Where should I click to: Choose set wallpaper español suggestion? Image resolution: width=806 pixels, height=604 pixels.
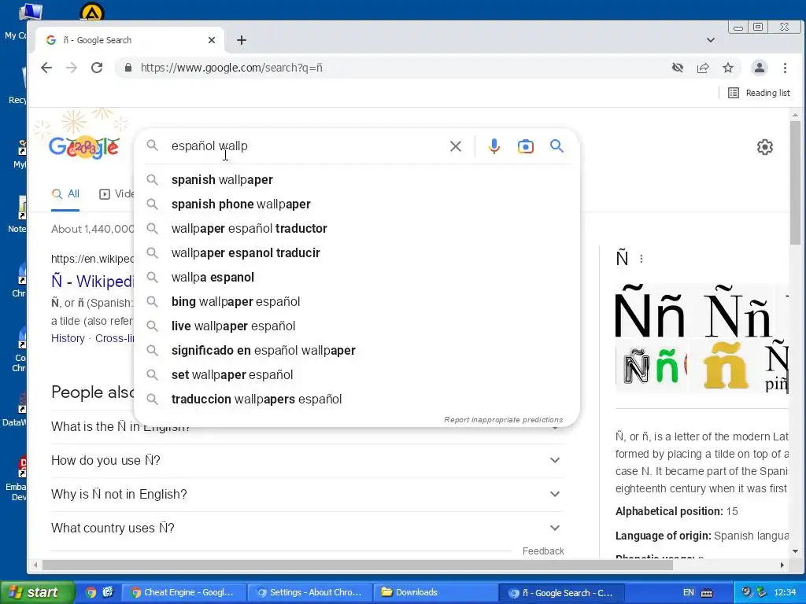coord(357,375)
